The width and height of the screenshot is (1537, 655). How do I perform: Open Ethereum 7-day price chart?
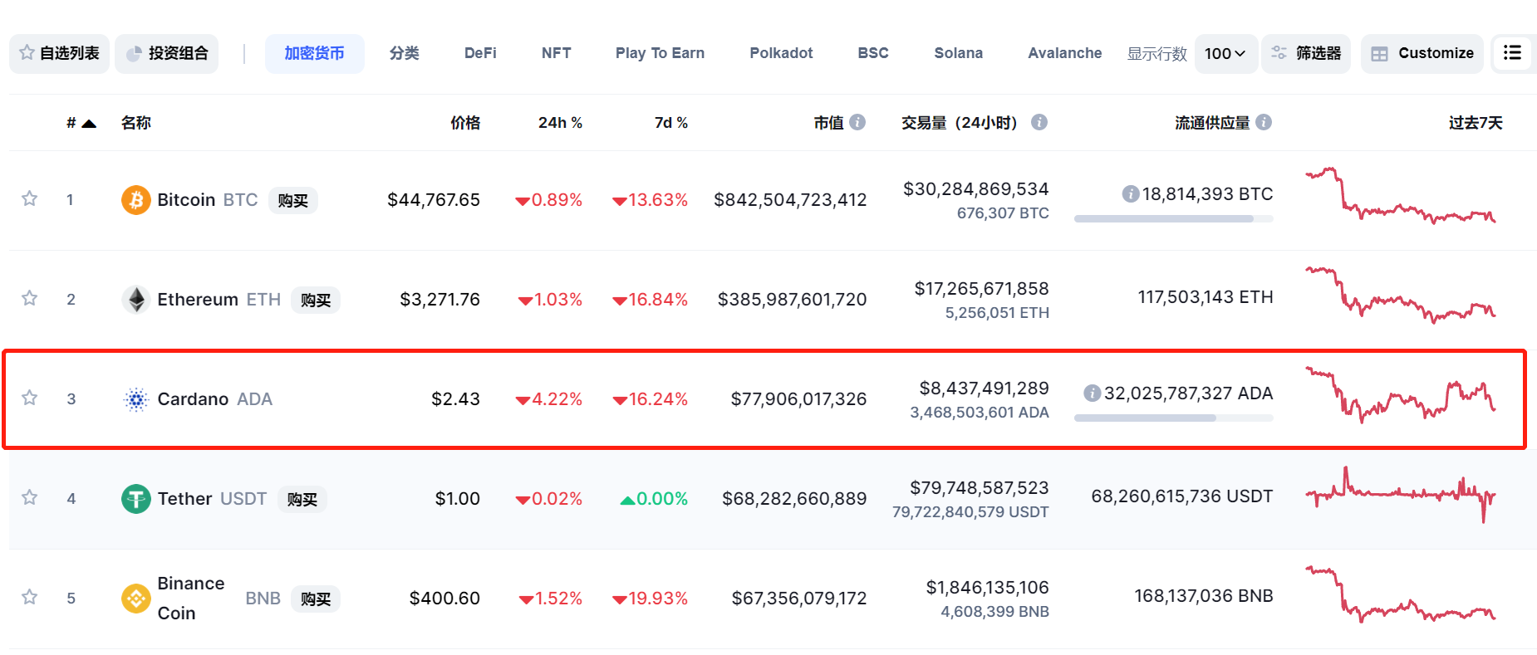tap(1401, 296)
